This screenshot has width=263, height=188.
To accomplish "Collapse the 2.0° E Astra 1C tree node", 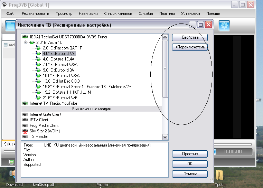I will (x=26, y=43).
